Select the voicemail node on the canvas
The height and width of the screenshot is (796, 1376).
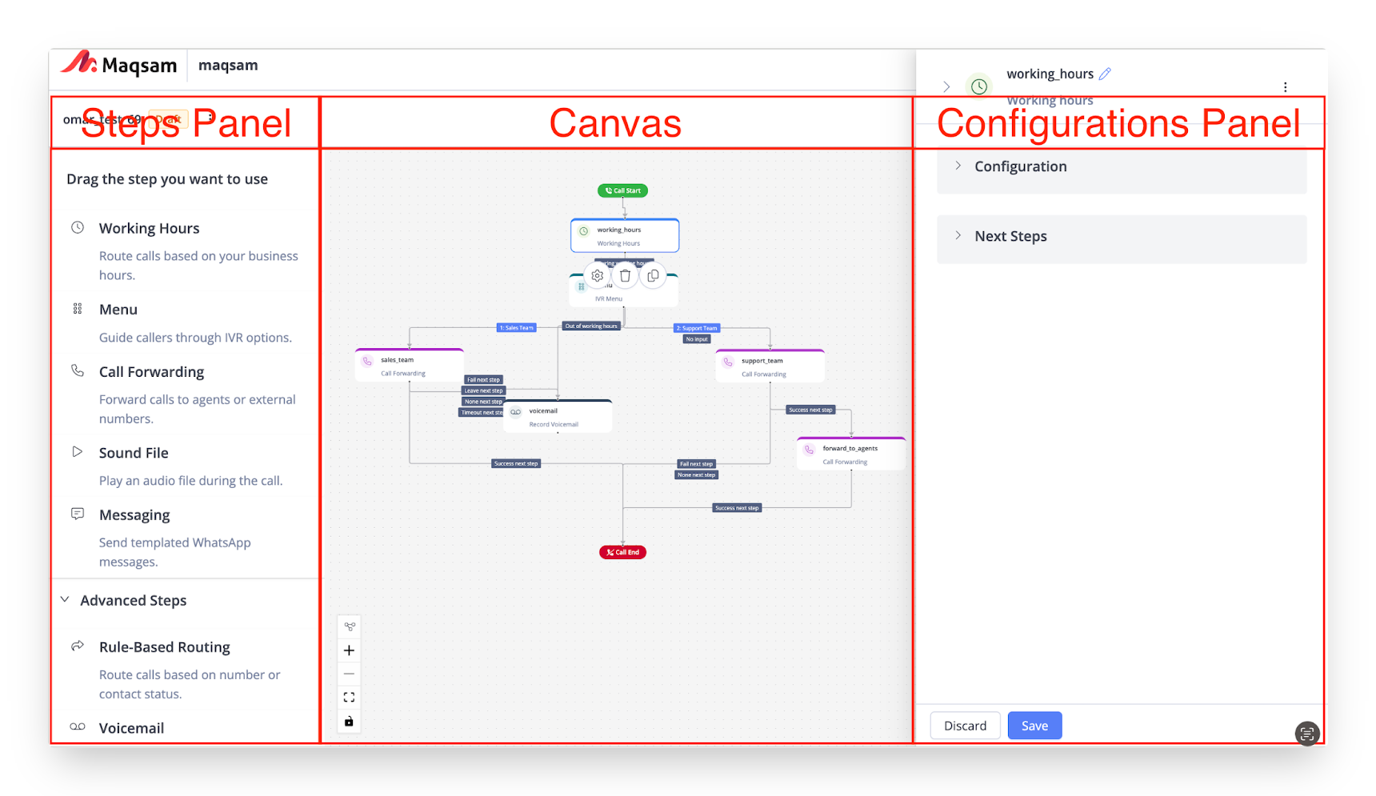[558, 417]
